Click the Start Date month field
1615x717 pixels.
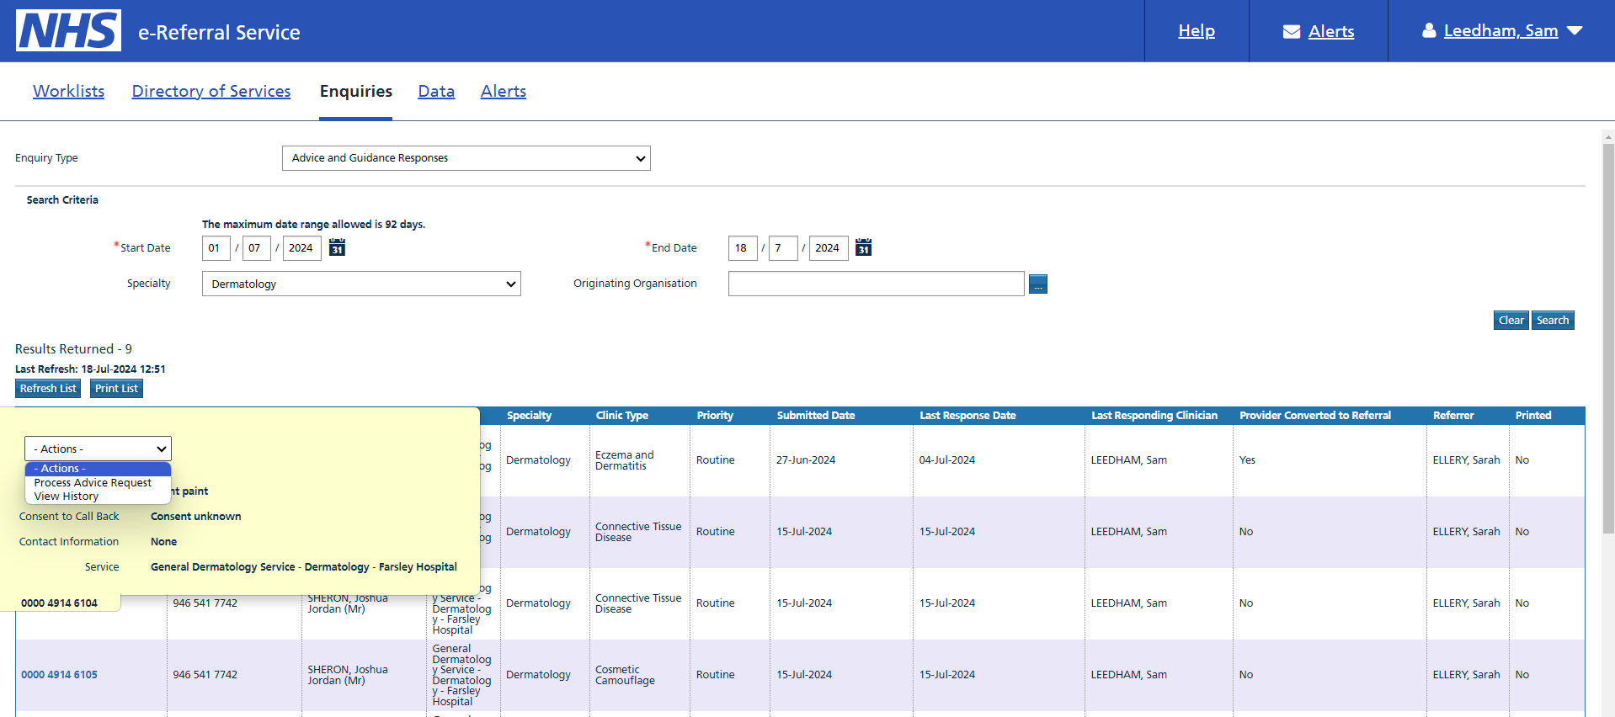click(x=257, y=248)
